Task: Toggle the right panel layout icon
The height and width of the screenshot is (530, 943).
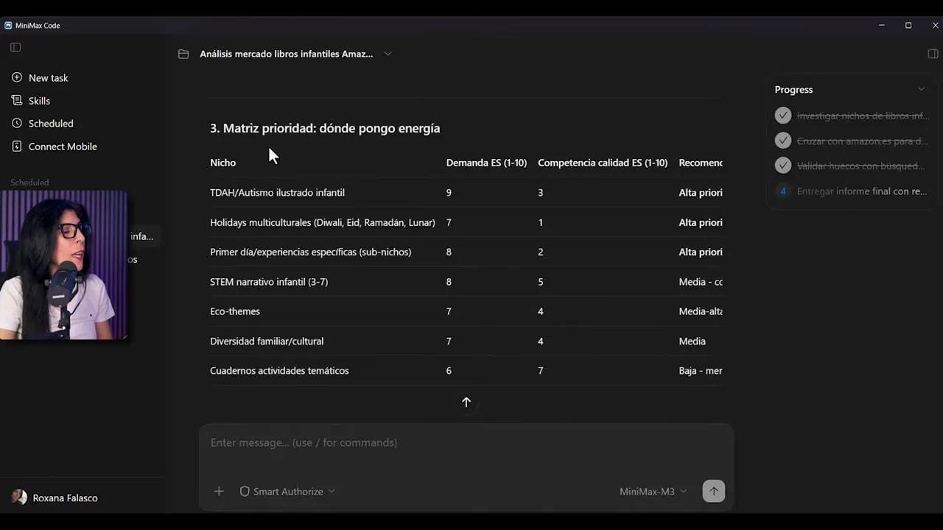Action: [x=933, y=54]
